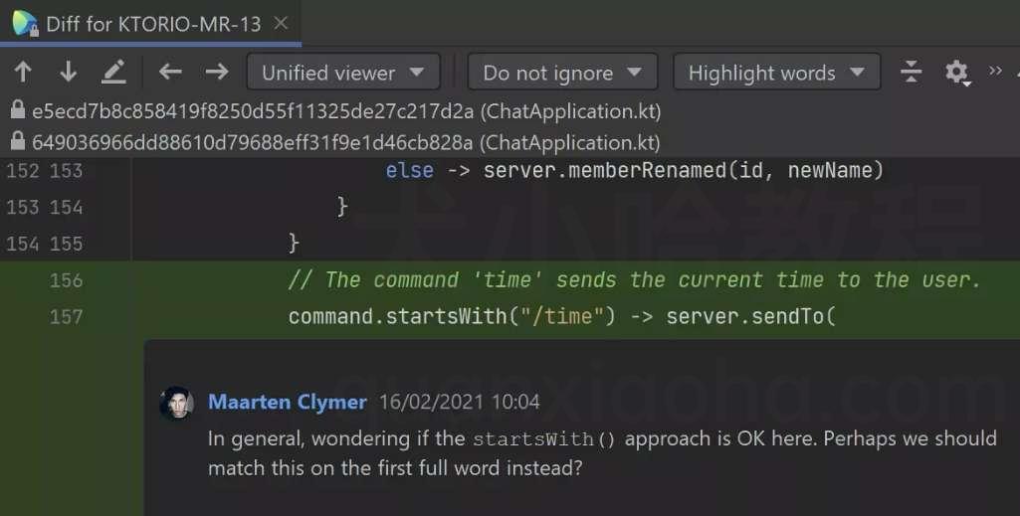Click the pencil jump-to-source icon
This screenshot has width=1020, height=516.
[113, 72]
